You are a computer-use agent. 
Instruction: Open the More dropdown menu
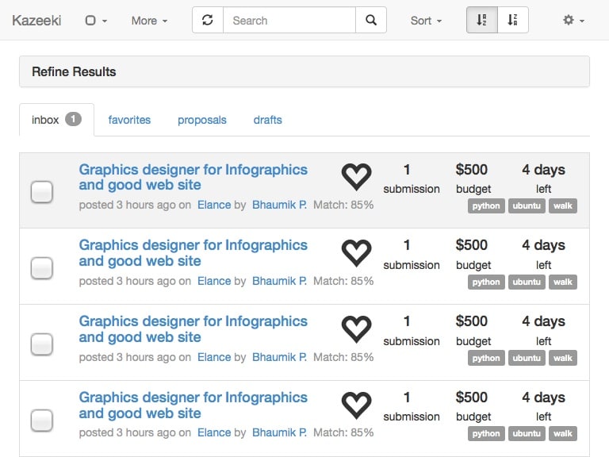pyautogui.click(x=149, y=21)
